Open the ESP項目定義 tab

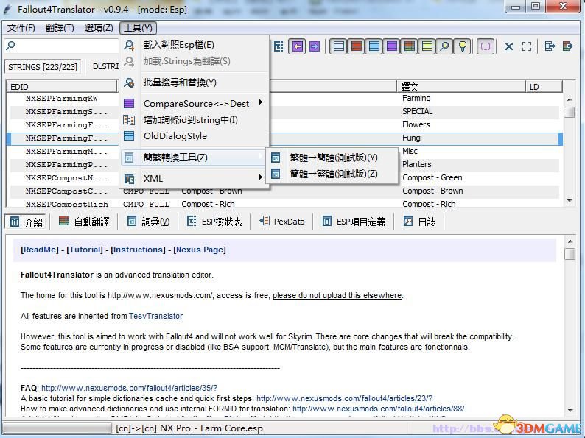click(x=354, y=222)
